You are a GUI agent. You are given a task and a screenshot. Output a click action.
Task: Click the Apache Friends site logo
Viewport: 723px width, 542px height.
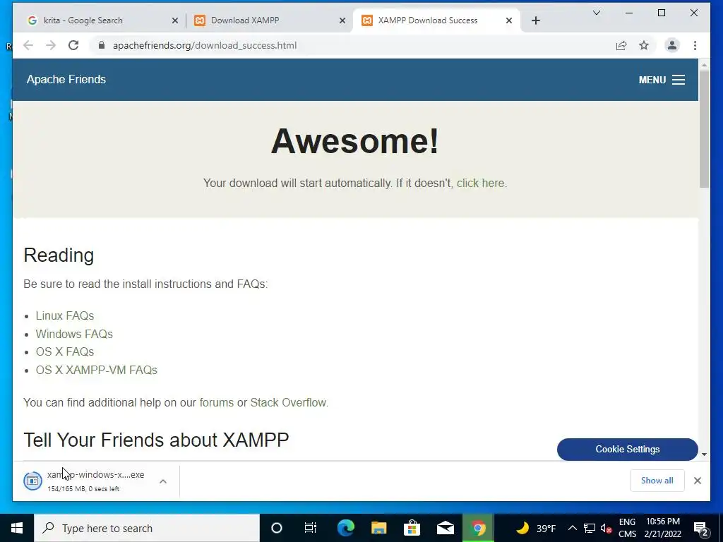(x=66, y=79)
